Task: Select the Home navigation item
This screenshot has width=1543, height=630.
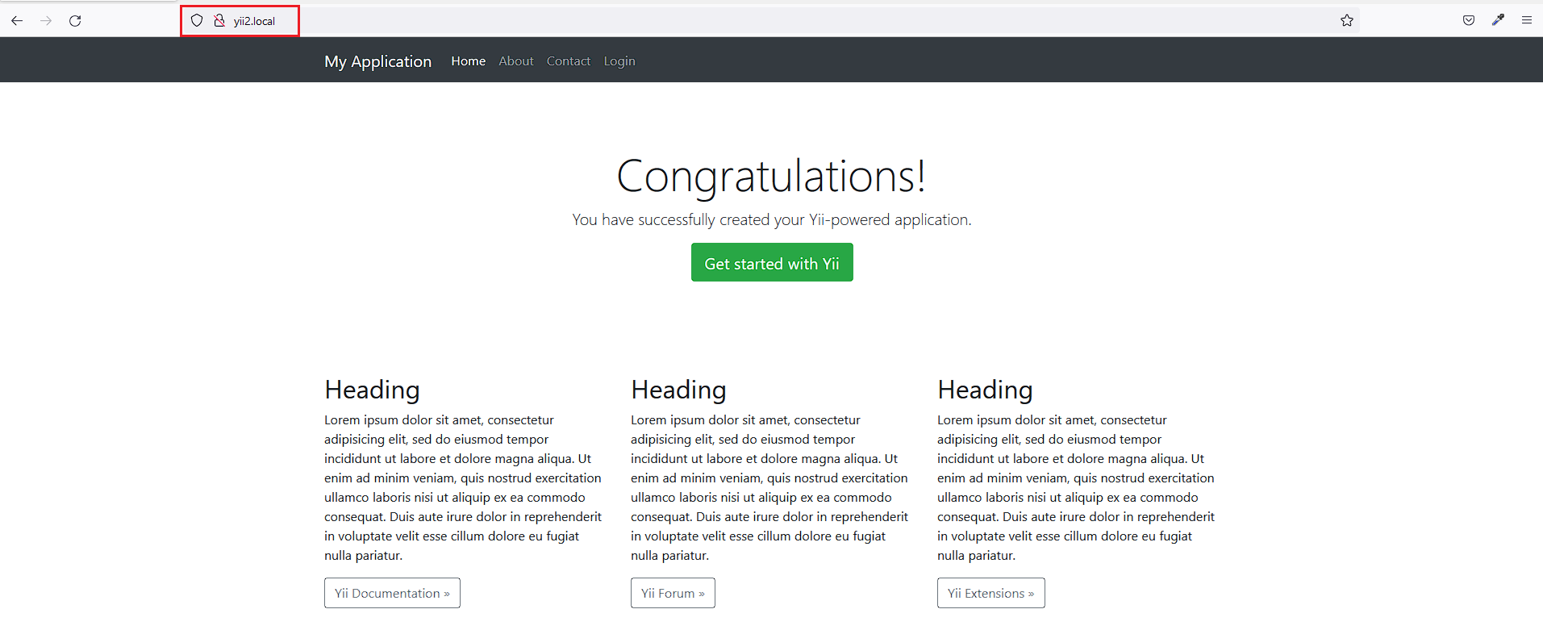Action: tap(469, 61)
